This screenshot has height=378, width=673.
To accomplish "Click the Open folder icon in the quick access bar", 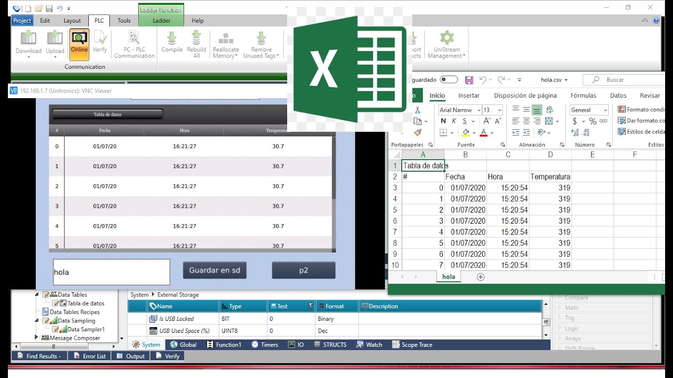I will [38, 8].
